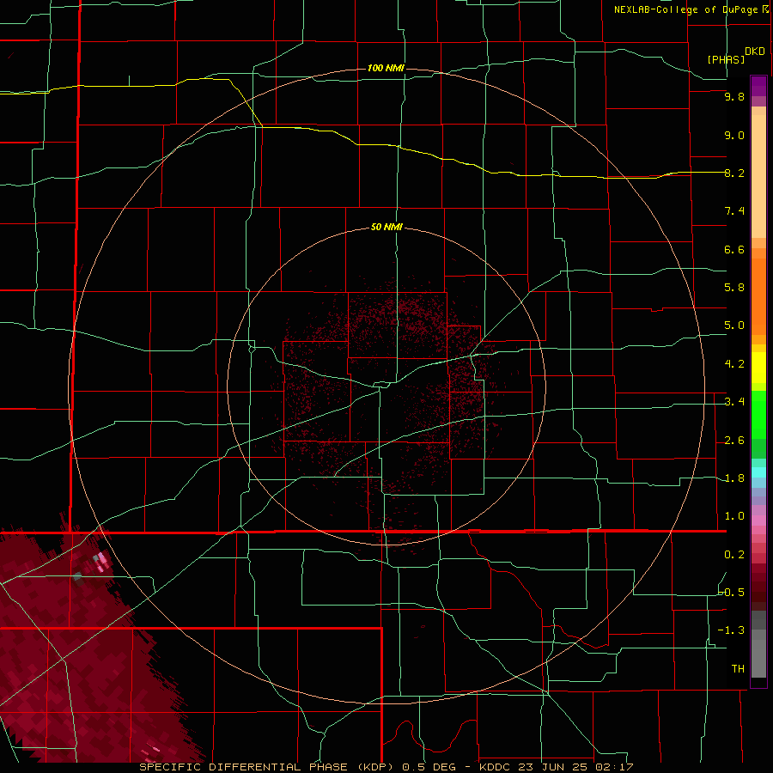
Task: Click the "[PHAS]" label near the legend
Action: coord(726,59)
